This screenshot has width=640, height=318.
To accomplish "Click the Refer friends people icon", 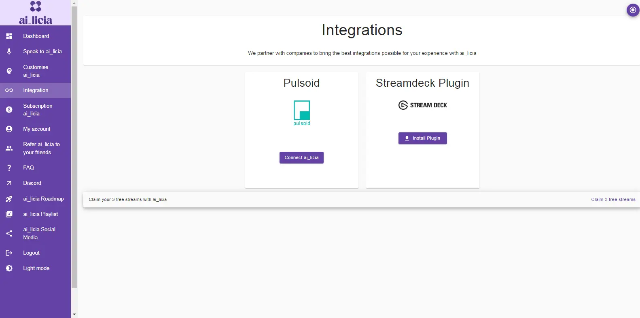I will coord(9,149).
